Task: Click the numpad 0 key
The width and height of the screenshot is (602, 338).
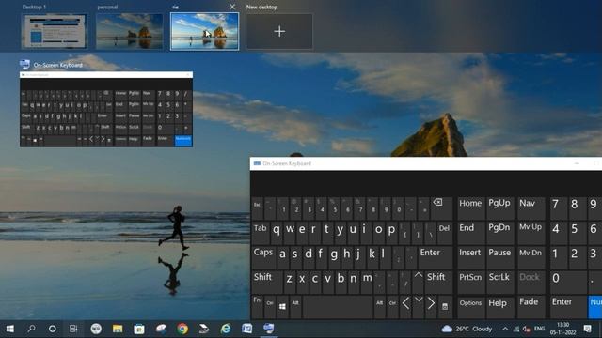Action: click(x=567, y=283)
